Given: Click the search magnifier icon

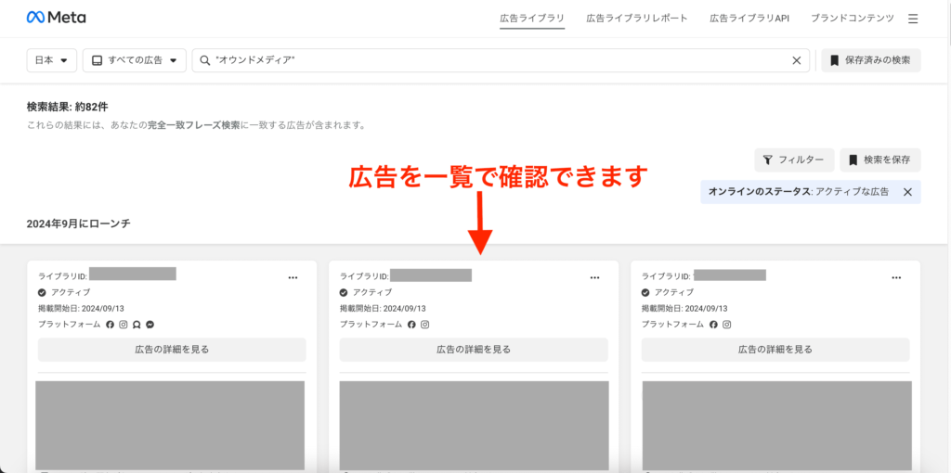Looking at the screenshot, I should [204, 60].
